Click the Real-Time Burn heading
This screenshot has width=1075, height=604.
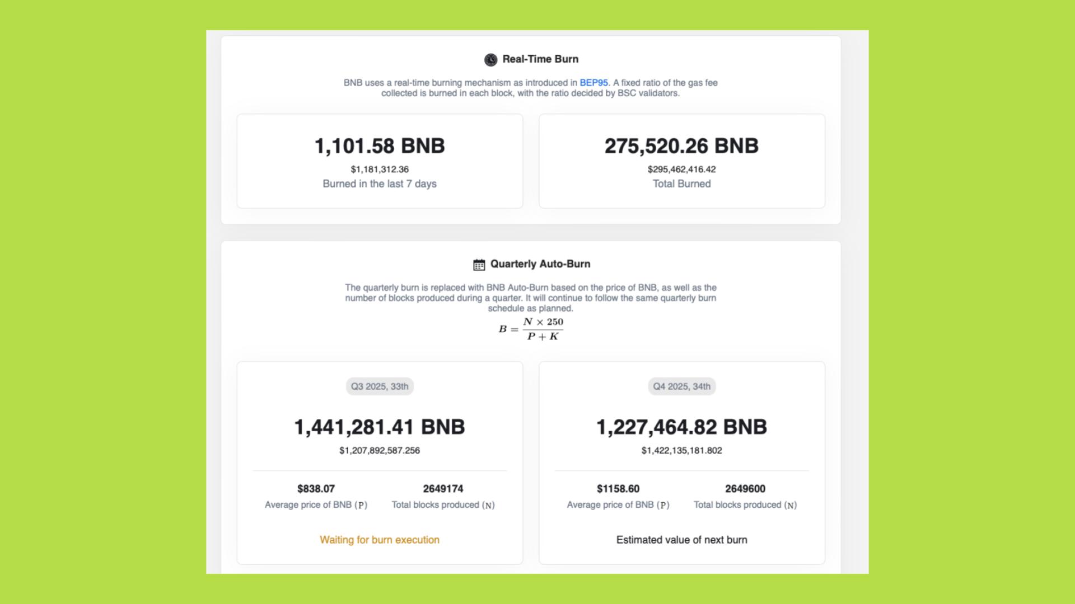click(x=540, y=59)
